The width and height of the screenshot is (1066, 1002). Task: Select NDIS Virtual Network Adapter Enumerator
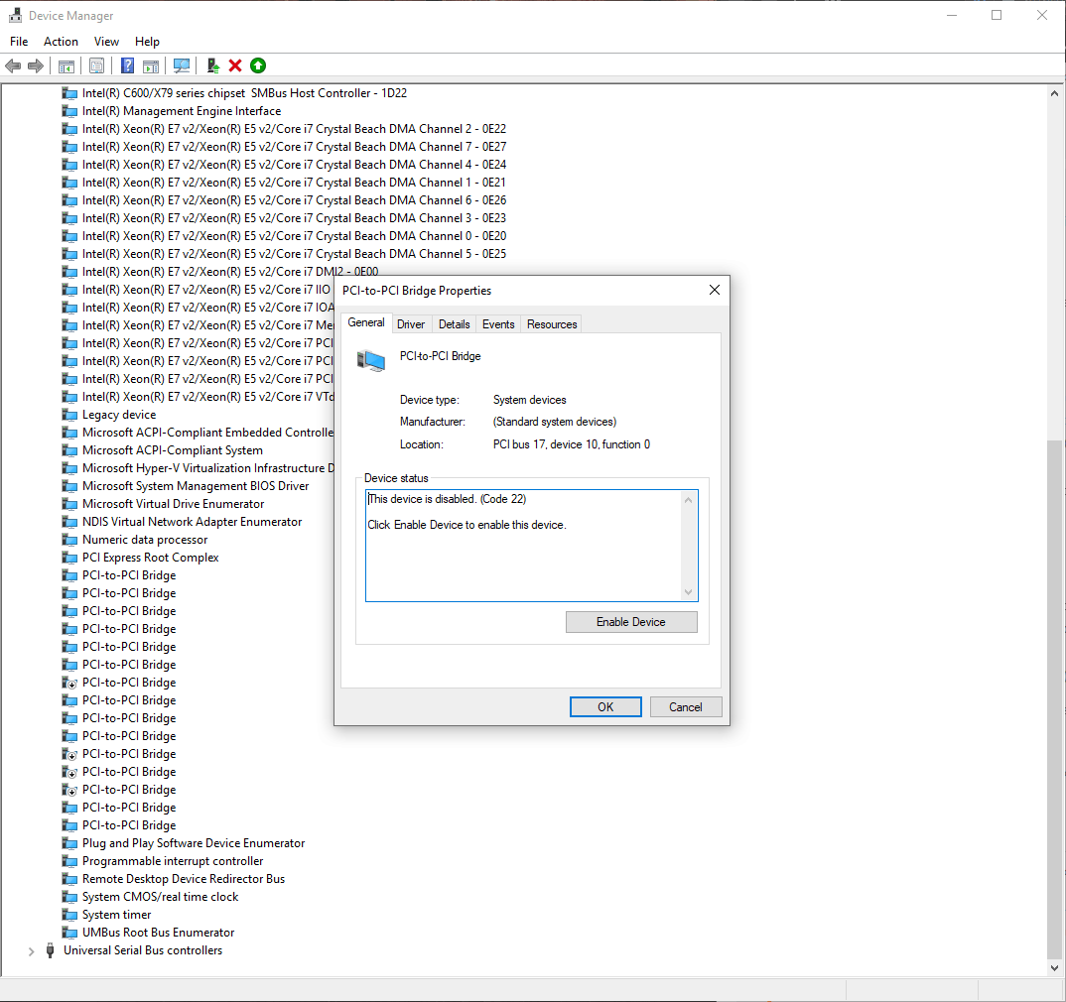click(x=193, y=522)
